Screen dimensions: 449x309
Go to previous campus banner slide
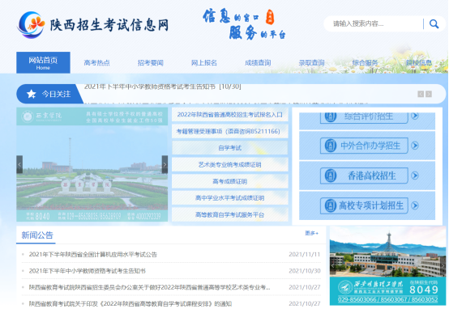pyautogui.click(x=19, y=164)
